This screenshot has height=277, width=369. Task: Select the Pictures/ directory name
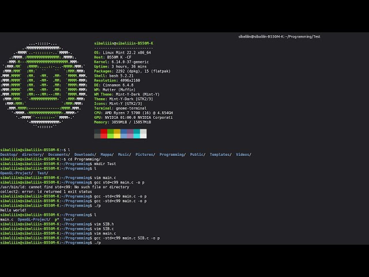pyautogui.click(x=145, y=155)
